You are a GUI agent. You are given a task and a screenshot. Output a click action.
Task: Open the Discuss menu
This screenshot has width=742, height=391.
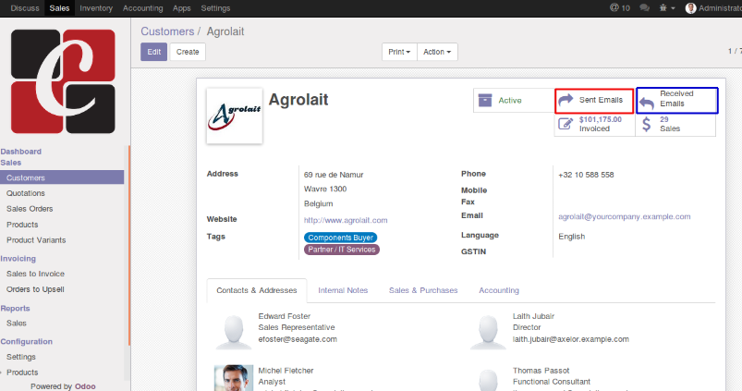[25, 8]
